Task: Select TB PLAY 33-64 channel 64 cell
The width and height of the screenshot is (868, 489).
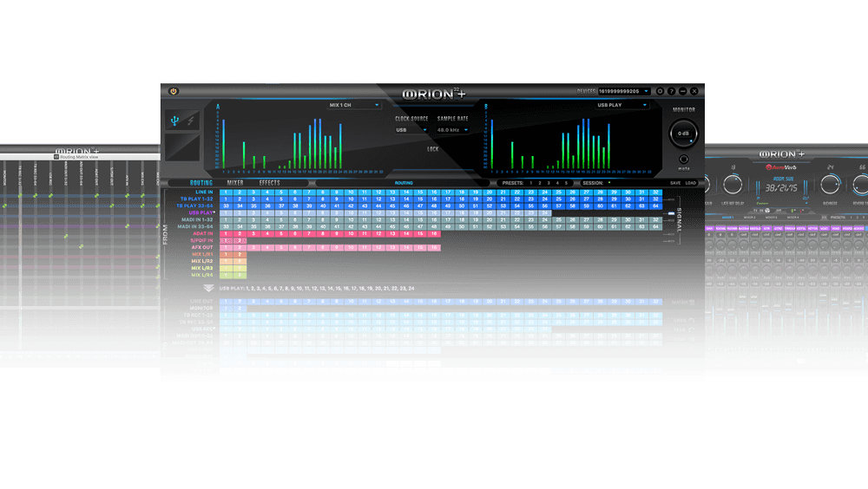Action: point(655,205)
